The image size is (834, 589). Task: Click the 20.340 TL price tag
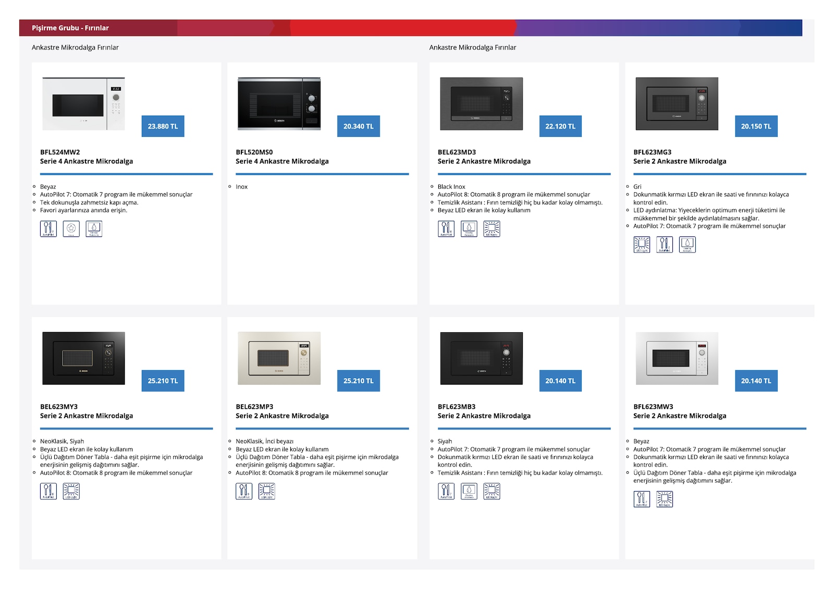tap(359, 126)
